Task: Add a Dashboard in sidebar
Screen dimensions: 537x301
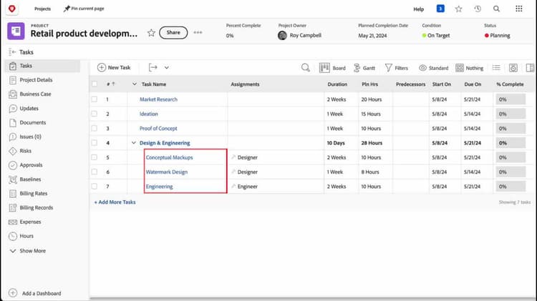Action: (34, 293)
